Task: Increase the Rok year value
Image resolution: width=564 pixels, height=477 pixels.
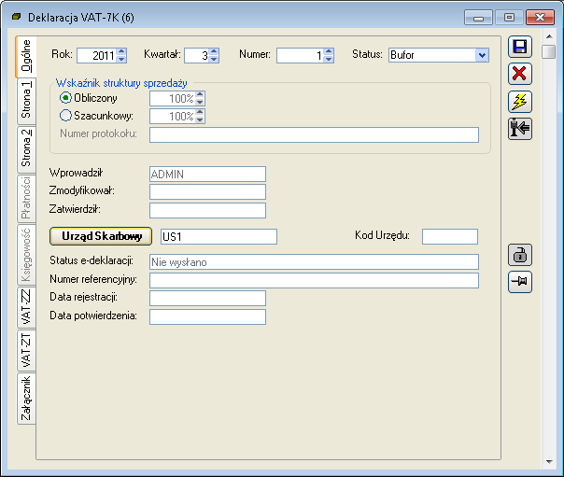Action: point(121,51)
